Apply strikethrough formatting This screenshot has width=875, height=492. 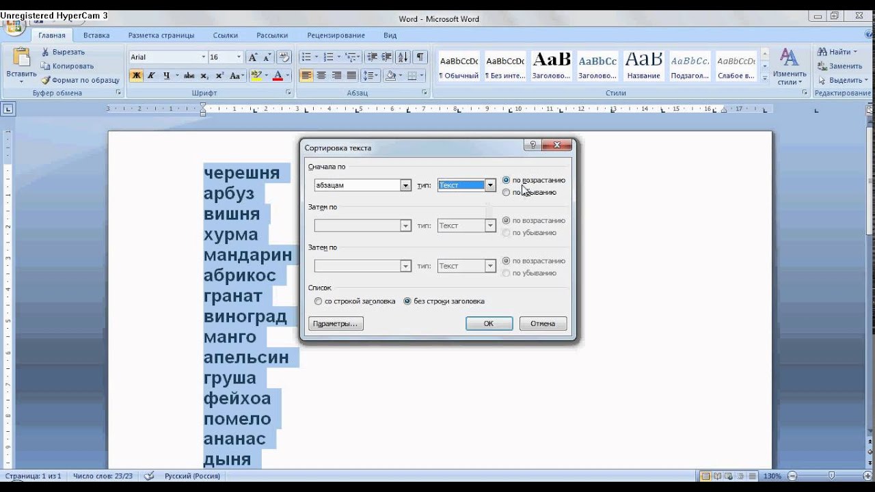click(x=189, y=76)
